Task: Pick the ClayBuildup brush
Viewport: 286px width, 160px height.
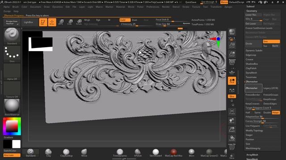Action: tap(66, 153)
